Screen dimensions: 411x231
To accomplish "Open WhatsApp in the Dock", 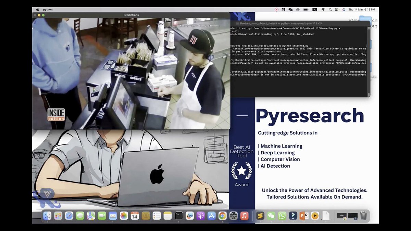I will [282, 216].
